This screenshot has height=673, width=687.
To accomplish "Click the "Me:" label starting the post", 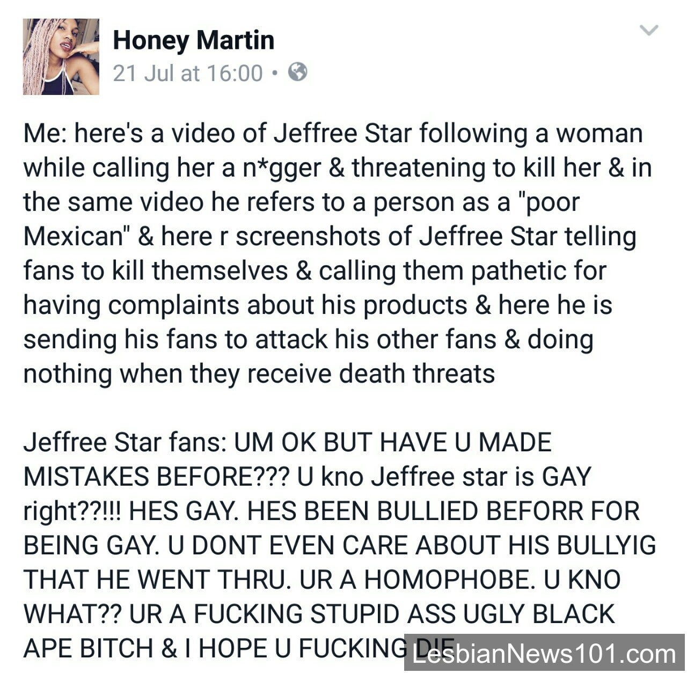I will pos(45,134).
